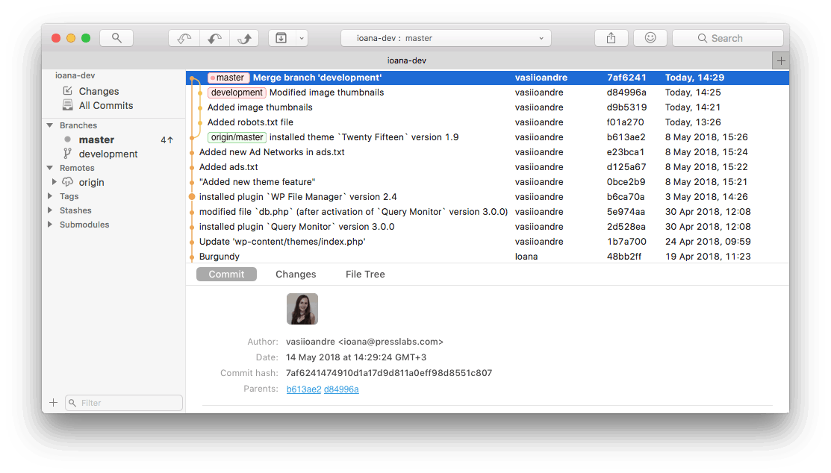Click the Fetch toolbar icon
Screen dimensions: 831x473
click(184, 38)
